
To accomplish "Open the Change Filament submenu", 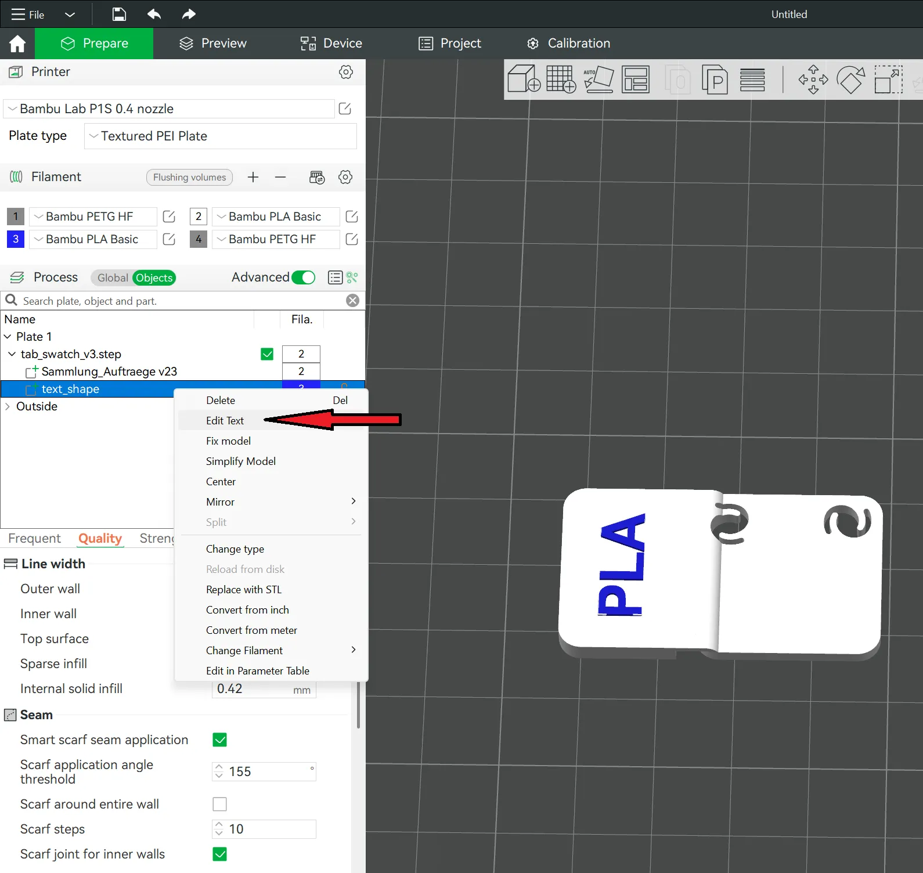I will [271, 651].
